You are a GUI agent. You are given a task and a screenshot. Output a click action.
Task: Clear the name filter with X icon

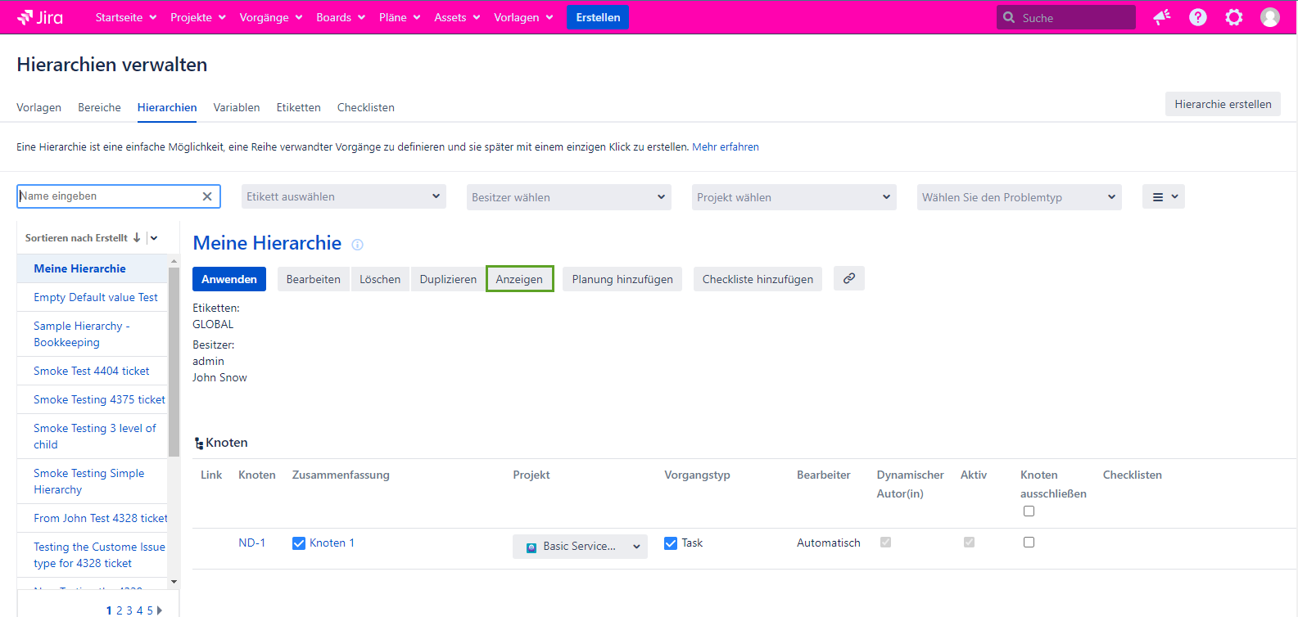coord(207,196)
